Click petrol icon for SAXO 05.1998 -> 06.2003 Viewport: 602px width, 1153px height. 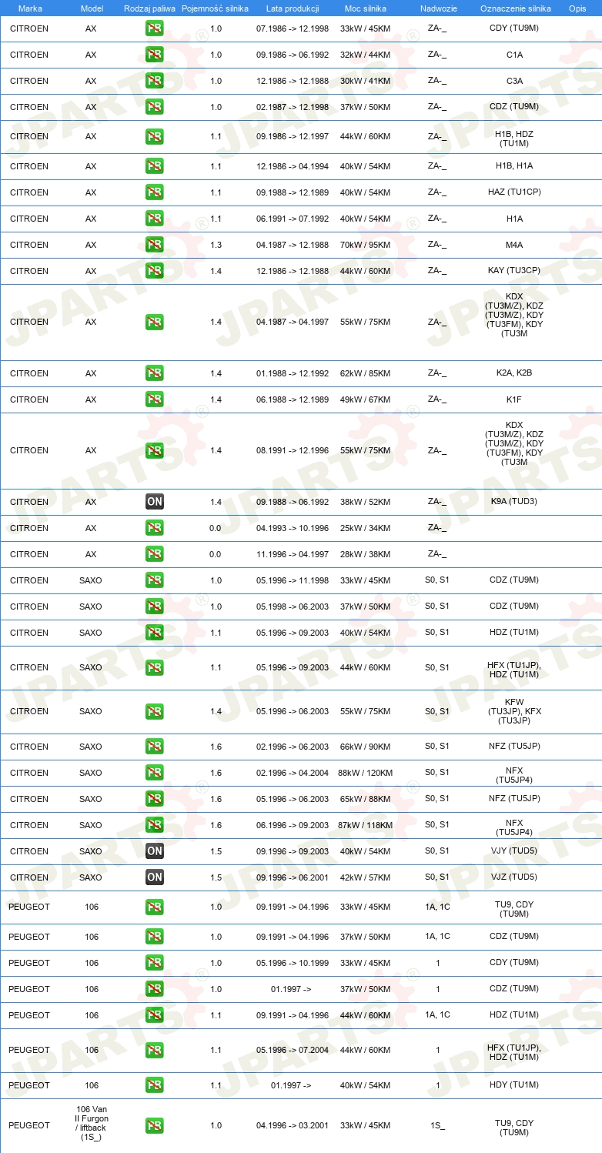(x=154, y=607)
